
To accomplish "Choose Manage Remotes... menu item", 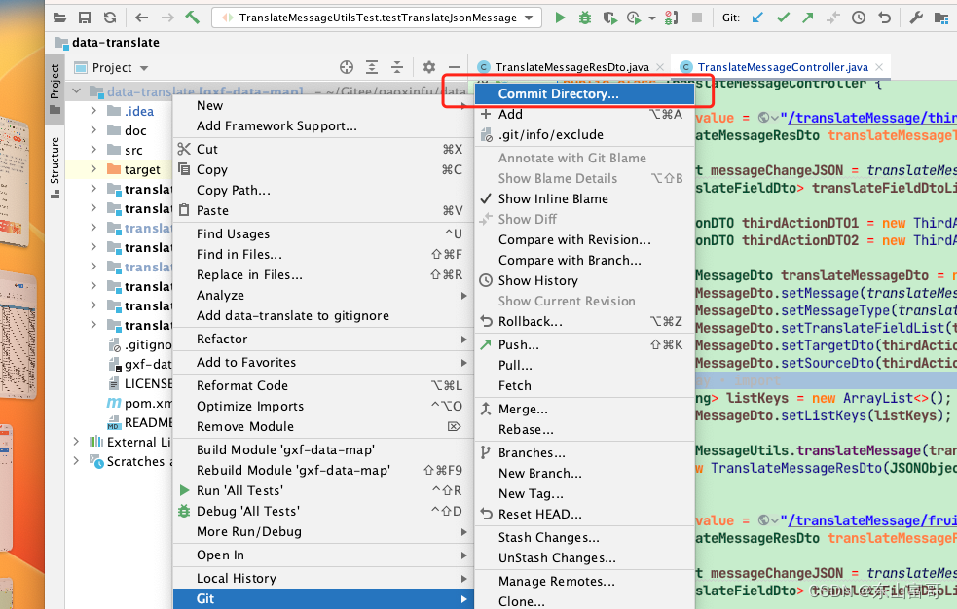I will pyautogui.click(x=585, y=581).
